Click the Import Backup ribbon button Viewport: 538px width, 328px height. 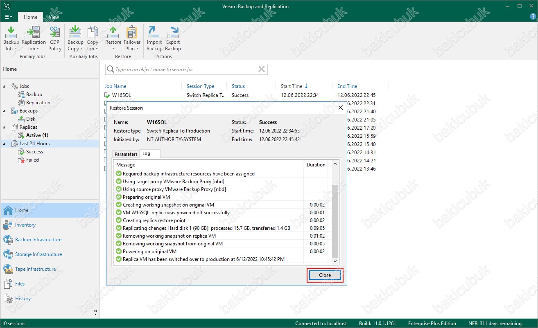(154, 39)
